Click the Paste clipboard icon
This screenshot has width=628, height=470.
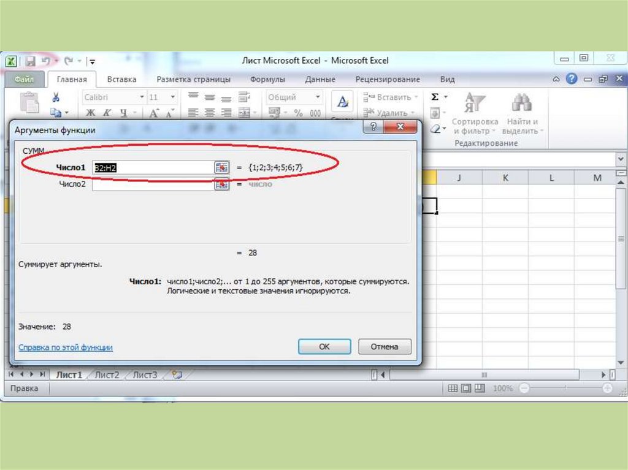click(29, 102)
